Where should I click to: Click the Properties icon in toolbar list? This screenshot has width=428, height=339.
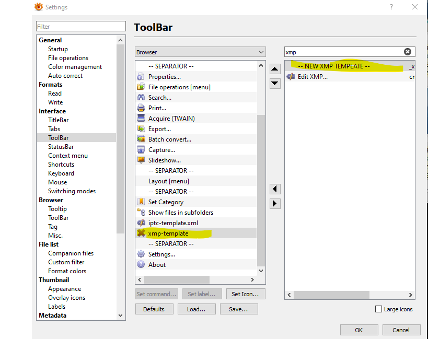(x=141, y=77)
